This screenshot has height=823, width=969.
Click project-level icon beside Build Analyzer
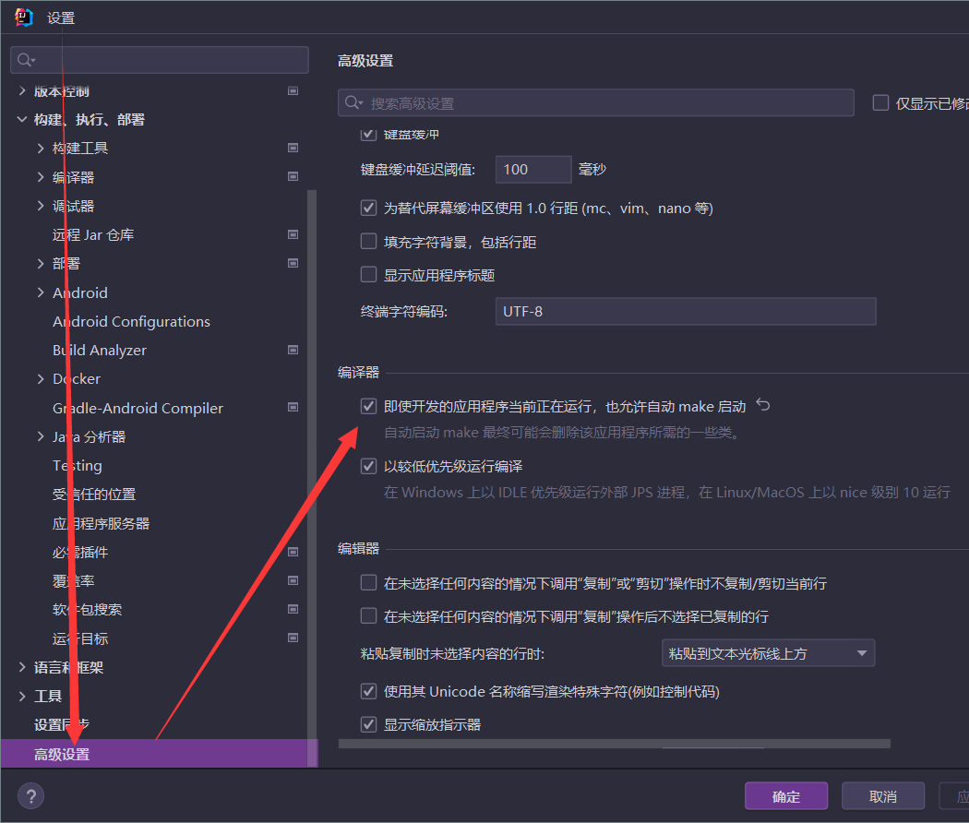pyautogui.click(x=293, y=350)
